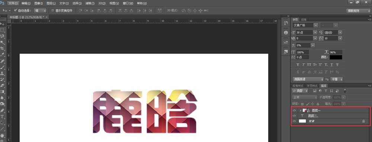Hide the top clipped layer via its eye icon
Screen dimensions: 372x142
coord(294,110)
